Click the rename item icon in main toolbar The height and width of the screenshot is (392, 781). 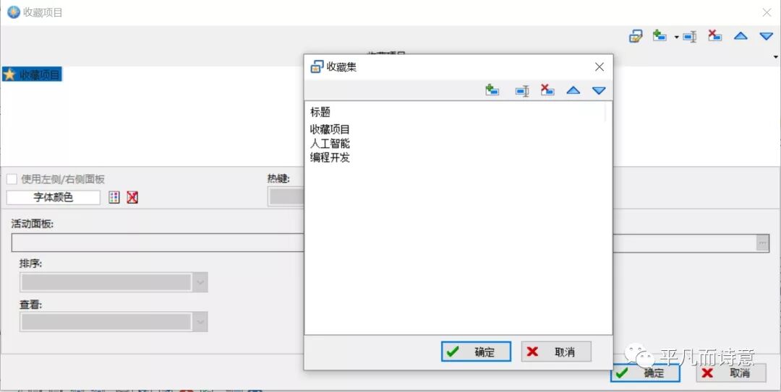point(689,36)
